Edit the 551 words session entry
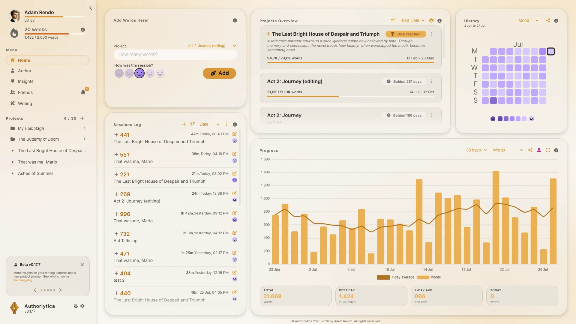The width and height of the screenshot is (576, 324). tap(235, 154)
